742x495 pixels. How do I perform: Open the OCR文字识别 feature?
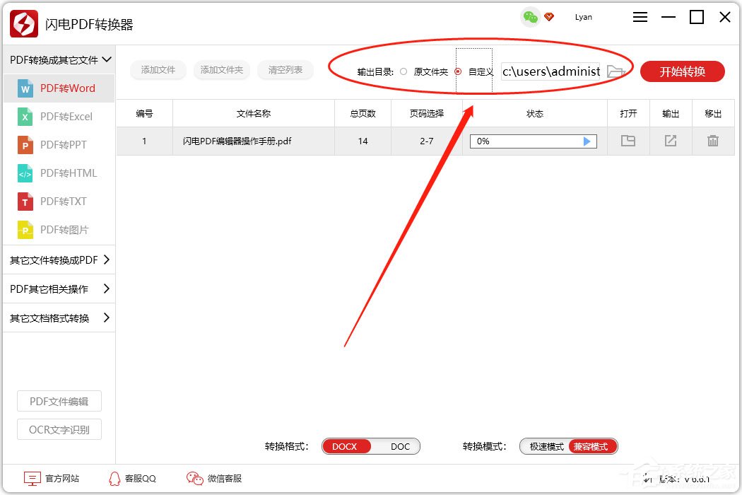59,429
